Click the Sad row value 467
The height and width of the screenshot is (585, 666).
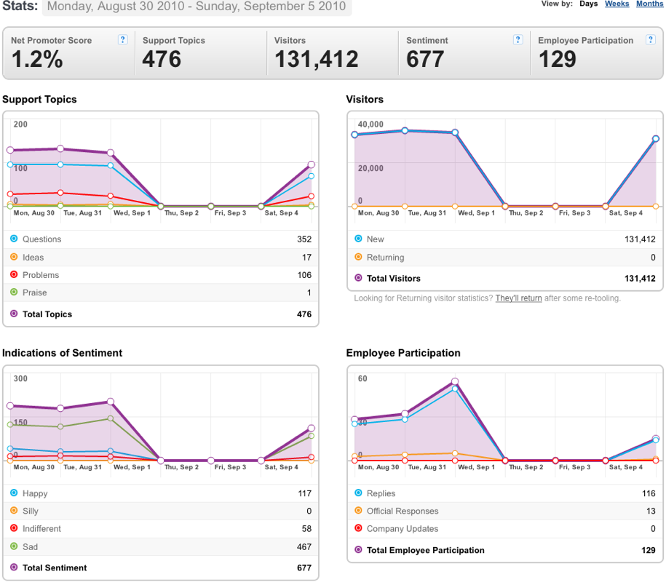[x=304, y=546]
